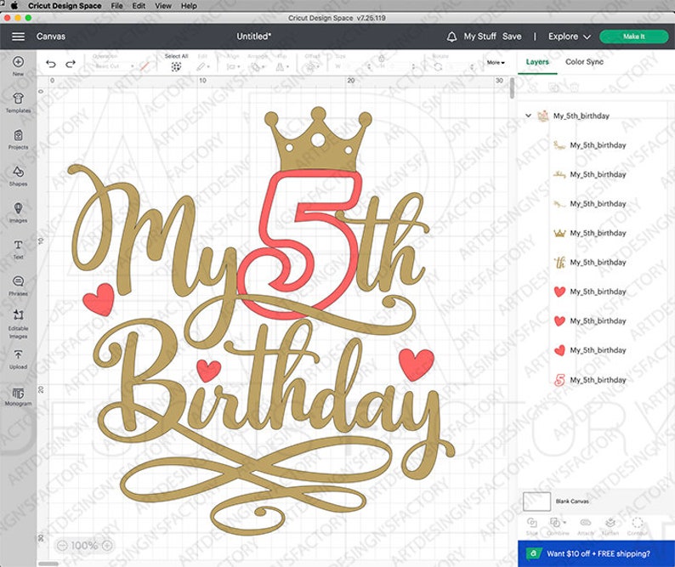The height and width of the screenshot is (567, 675).
Task: Open Cricut Design Space app menu
Action: coord(65,6)
